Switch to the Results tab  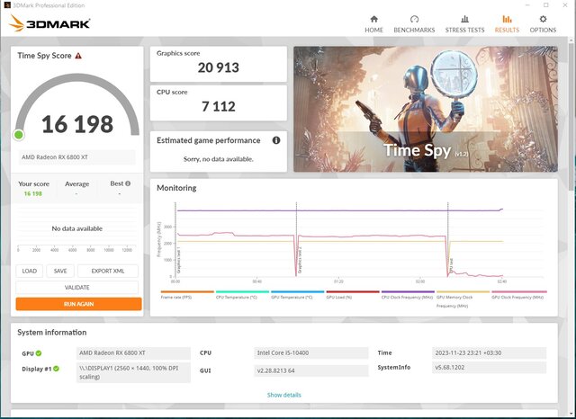click(507, 23)
